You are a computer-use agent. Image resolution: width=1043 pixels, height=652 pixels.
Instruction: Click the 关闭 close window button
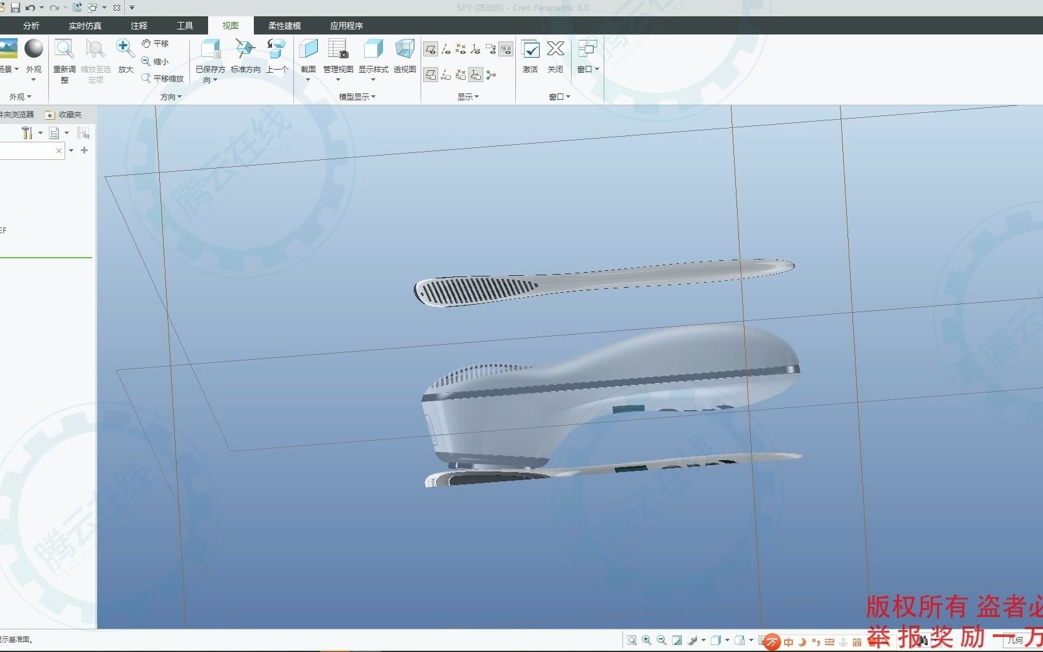555,56
